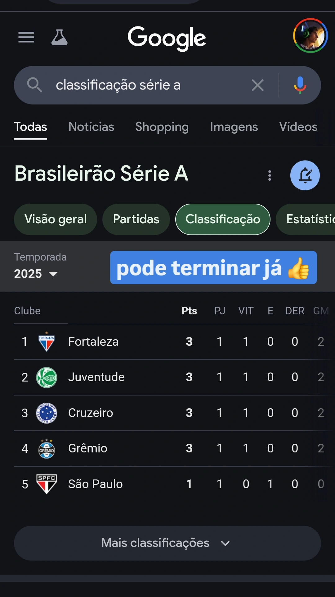Select the Classificação chip
The image size is (335, 597).
(223, 219)
